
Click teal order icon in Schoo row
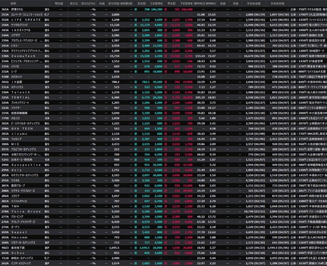[x=136, y=253]
